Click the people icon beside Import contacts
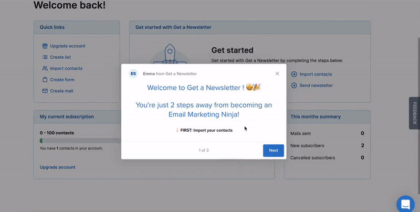420x212 pixels. 45,69
